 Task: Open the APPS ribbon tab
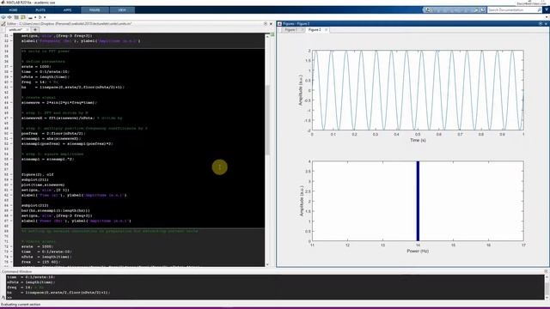tap(67, 9)
